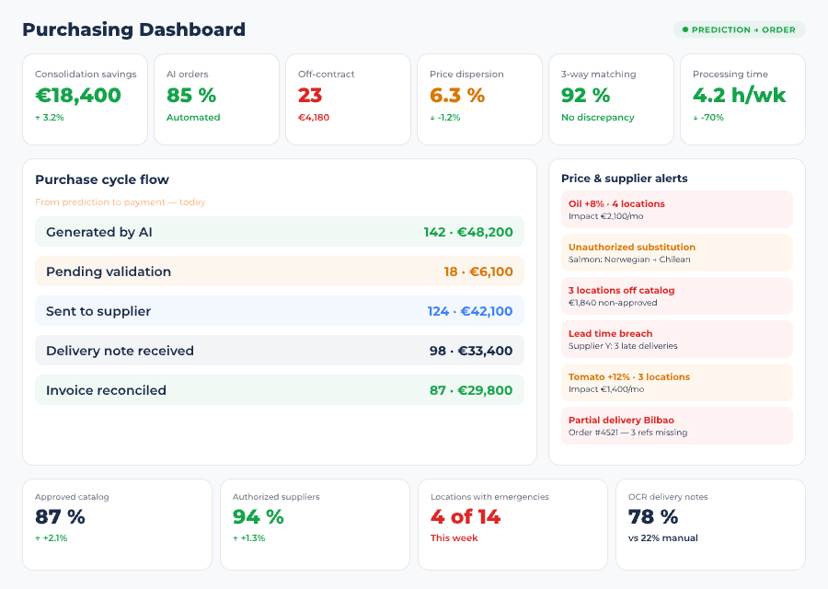Select the Locations with emergencies card
The width and height of the screenshot is (828, 589).
click(x=512, y=525)
